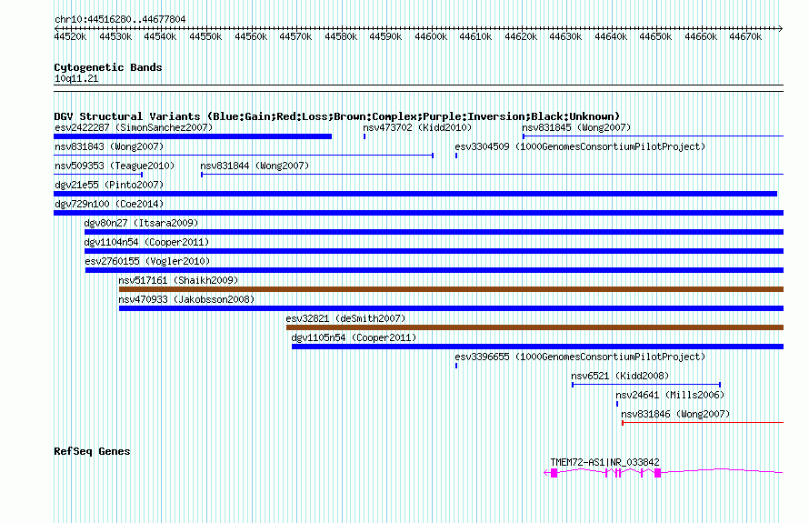Open variant dgv1104n54 (Cooper2011)
This screenshot has height=523, width=809.
pos(146,242)
